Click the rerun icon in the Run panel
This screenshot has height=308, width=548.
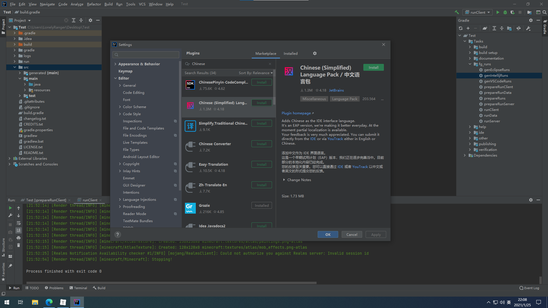coord(10,208)
